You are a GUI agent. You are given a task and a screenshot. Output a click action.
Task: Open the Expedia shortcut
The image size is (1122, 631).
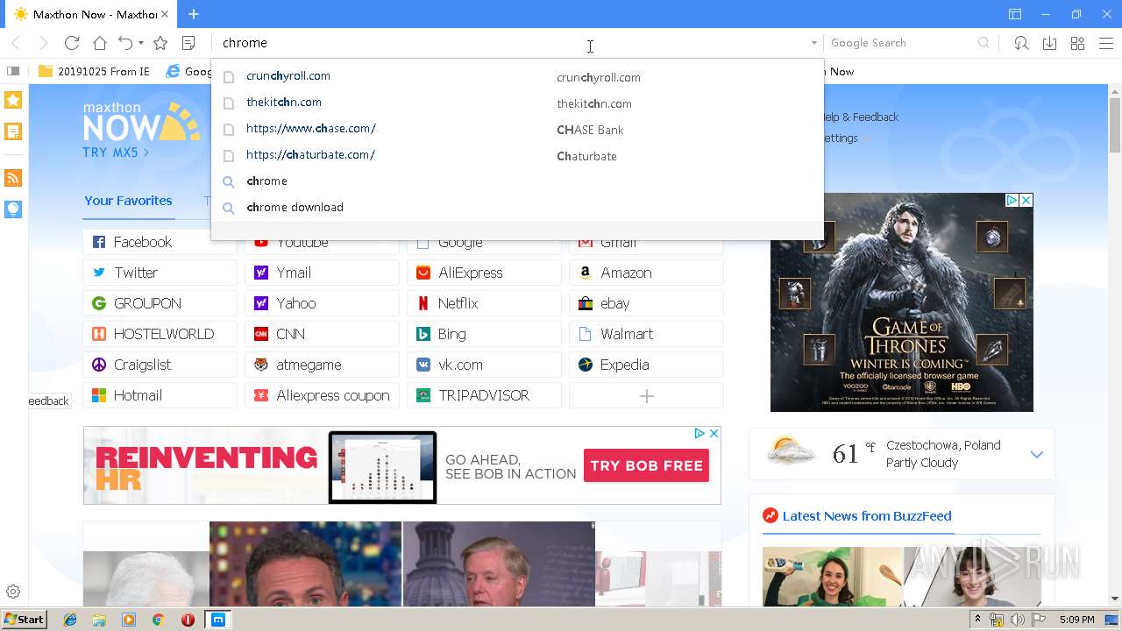pos(646,365)
